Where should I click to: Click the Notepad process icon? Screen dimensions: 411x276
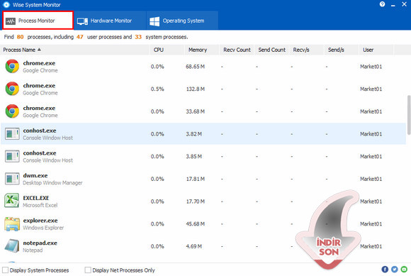coord(12,245)
